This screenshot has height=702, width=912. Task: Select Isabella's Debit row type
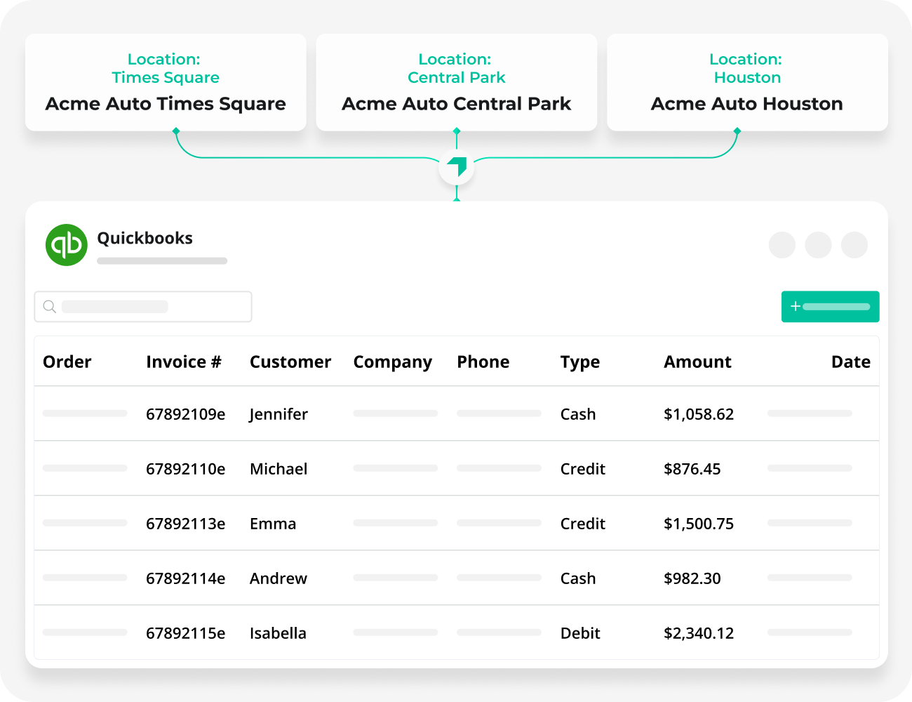(x=580, y=634)
